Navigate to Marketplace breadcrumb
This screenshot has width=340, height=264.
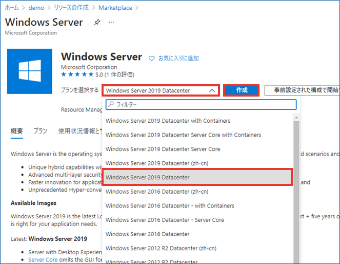click(x=115, y=8)
